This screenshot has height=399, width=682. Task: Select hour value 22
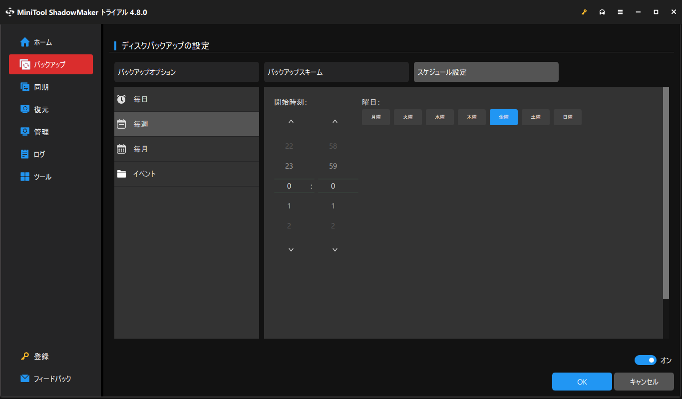289,146
